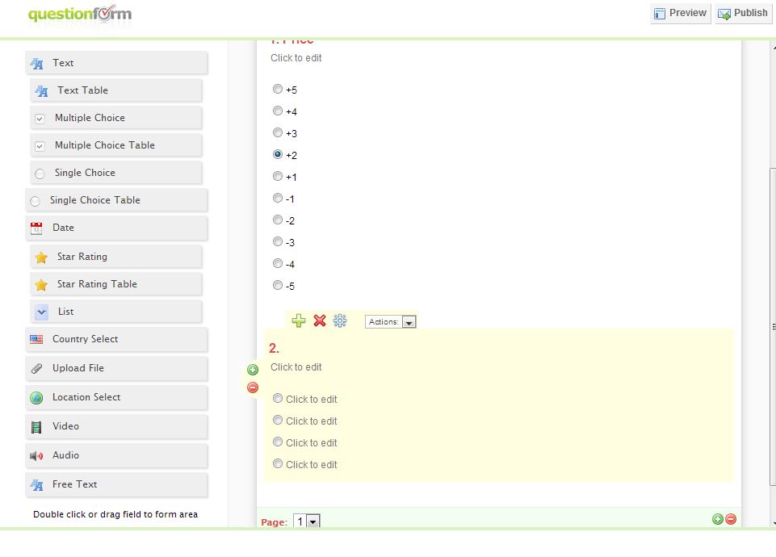776x557 pixels.
Task: Select the +5 radio option
Action: [278, 90]
